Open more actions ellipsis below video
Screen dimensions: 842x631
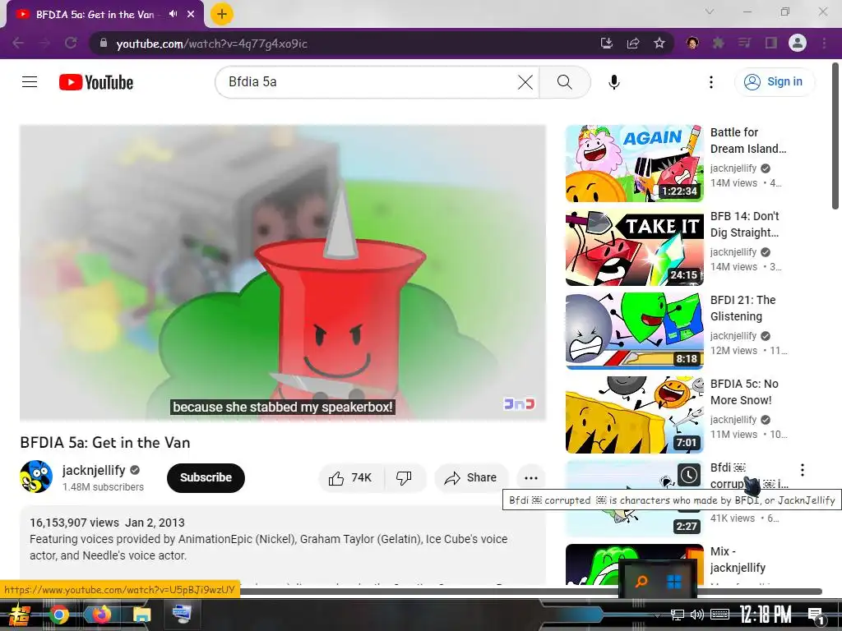tap(530, 477)
